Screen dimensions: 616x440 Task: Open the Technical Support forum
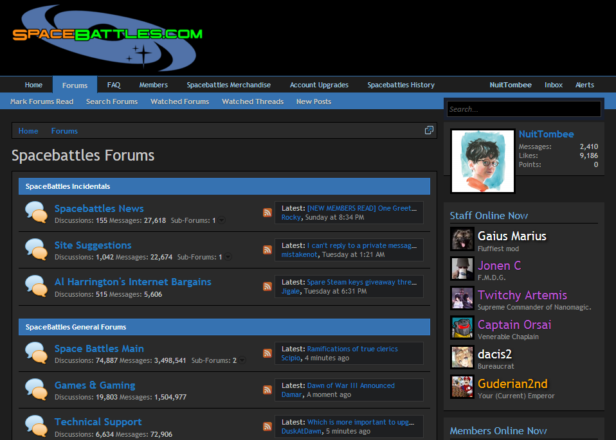[98, 421]
